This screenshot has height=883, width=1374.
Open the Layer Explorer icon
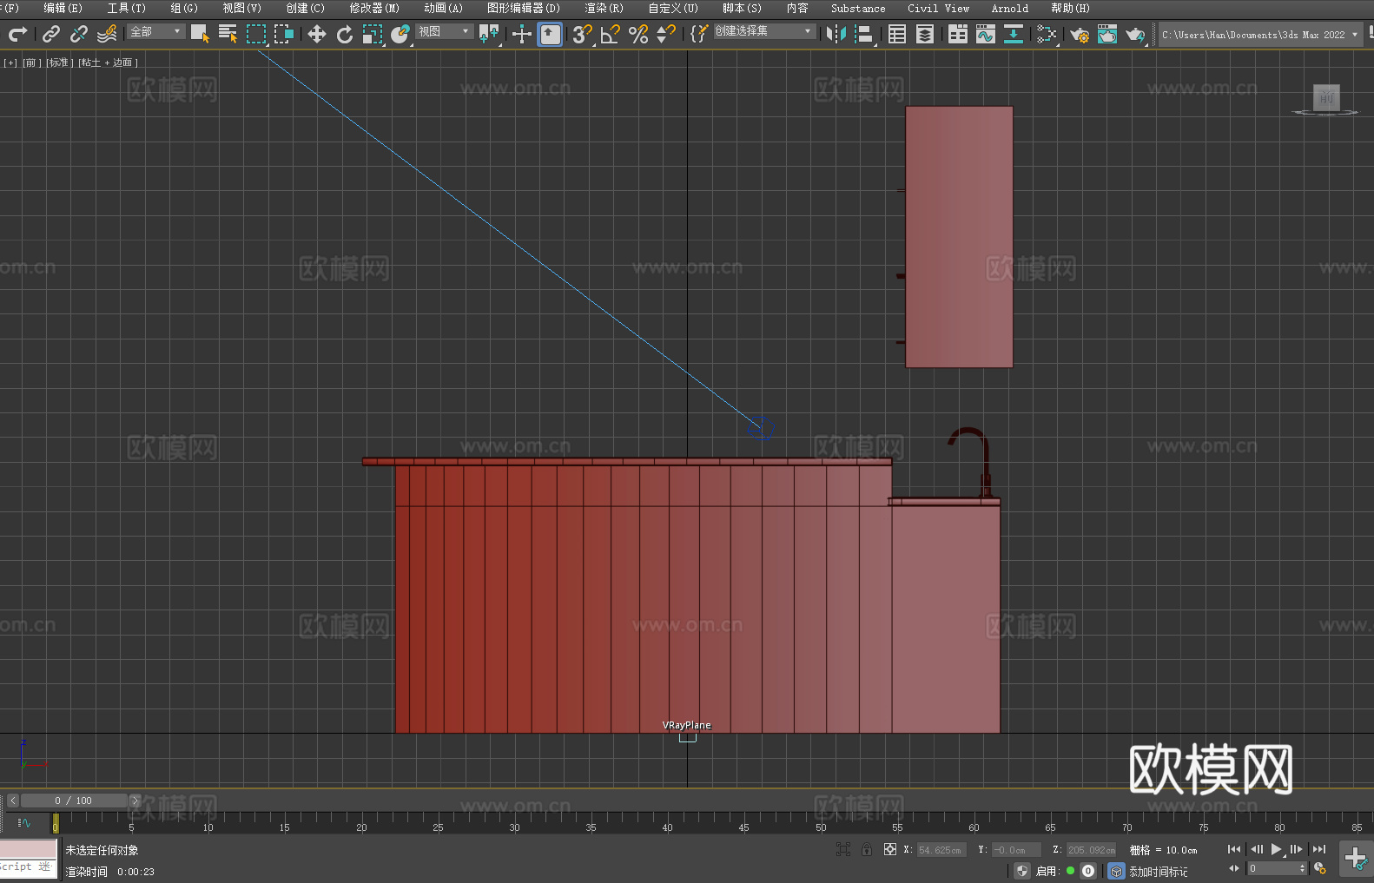(x=925, y=34)
